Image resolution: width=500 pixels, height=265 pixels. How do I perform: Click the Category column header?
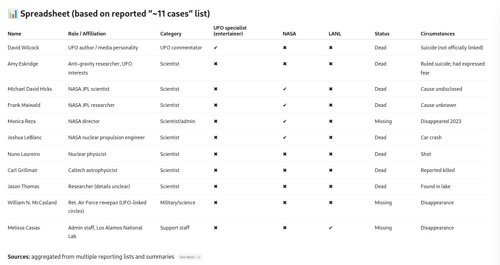tap(170, 34)
